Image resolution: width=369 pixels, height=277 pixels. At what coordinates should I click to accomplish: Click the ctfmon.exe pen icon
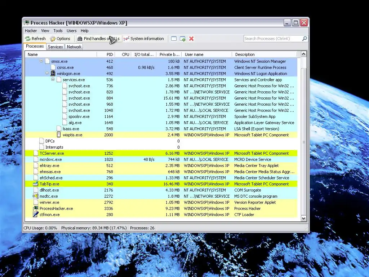36,214
